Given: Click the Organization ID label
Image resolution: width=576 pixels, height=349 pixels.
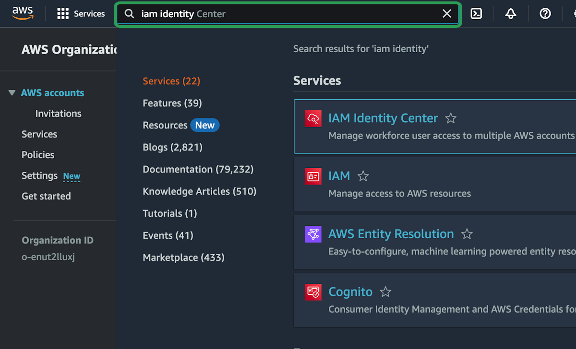Looking at the screenshot, I should click(58, 240).
